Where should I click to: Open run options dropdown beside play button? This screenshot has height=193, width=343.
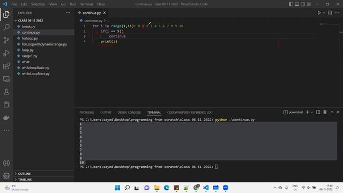(x=324, y=13)
